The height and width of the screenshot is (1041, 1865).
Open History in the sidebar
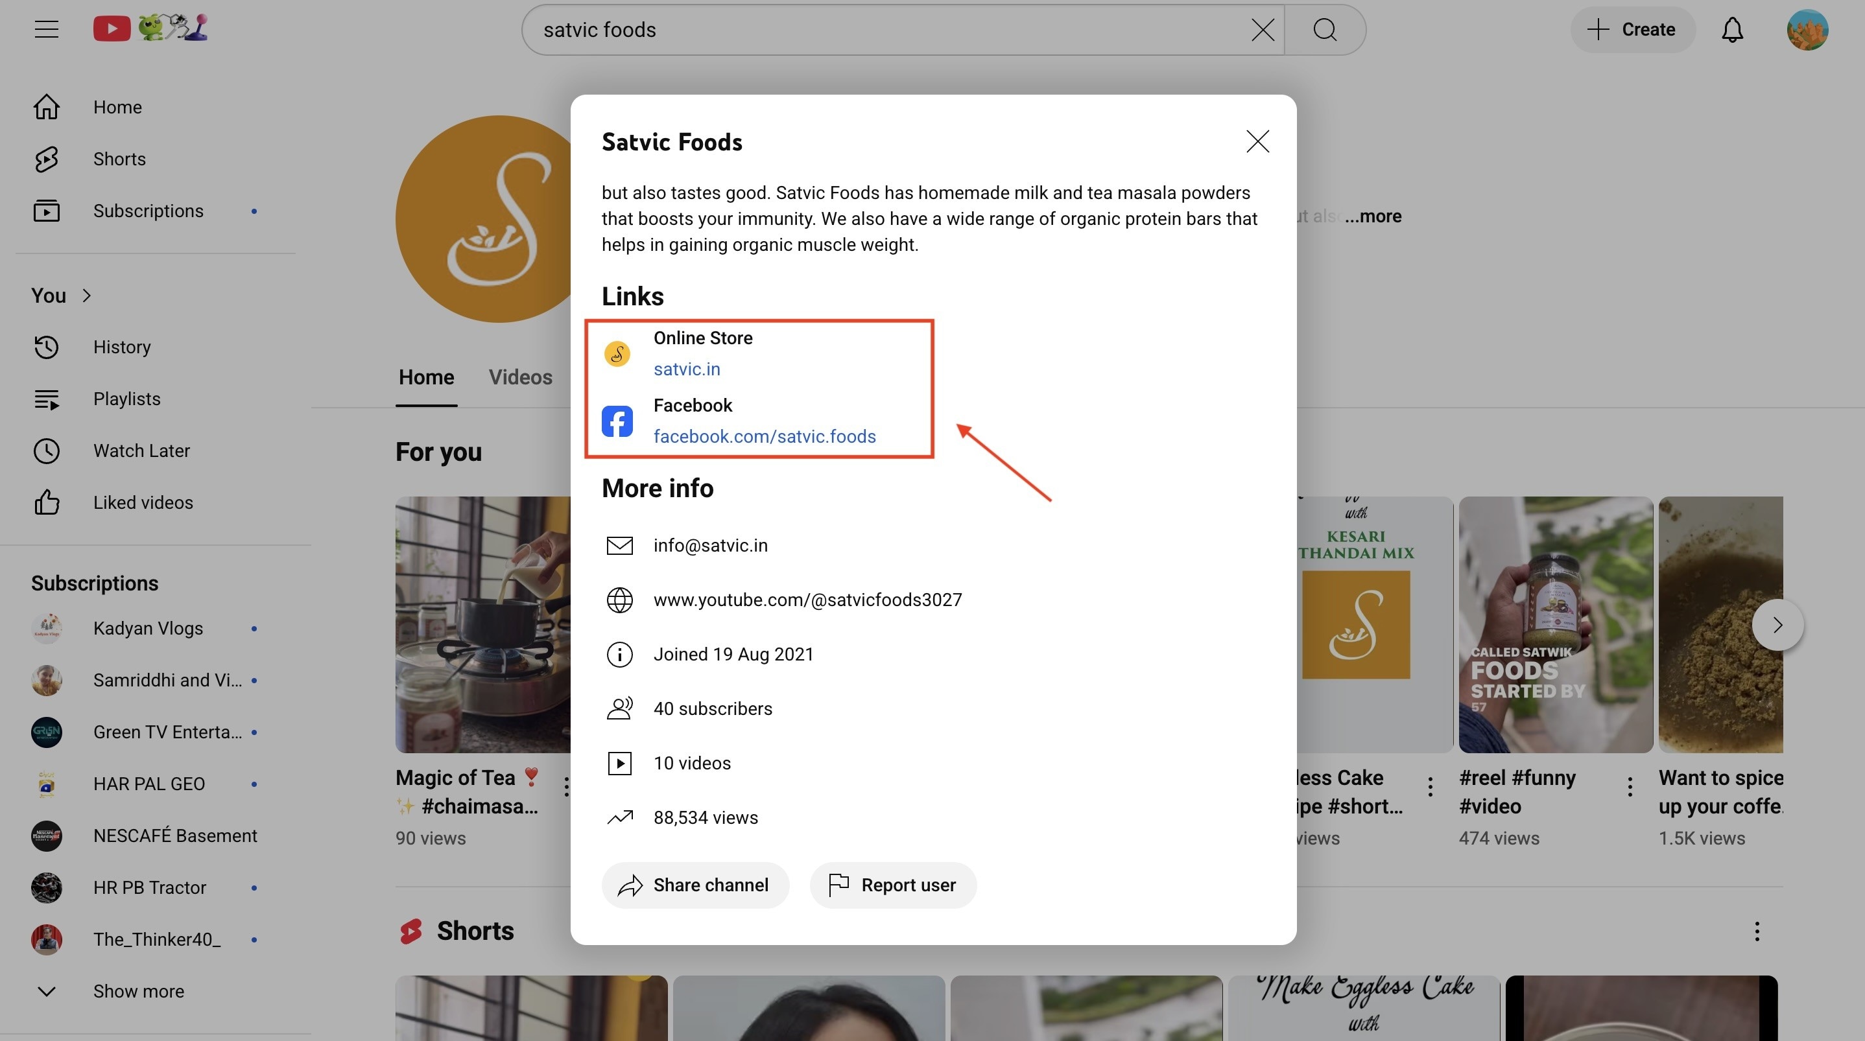coord(155,347)
